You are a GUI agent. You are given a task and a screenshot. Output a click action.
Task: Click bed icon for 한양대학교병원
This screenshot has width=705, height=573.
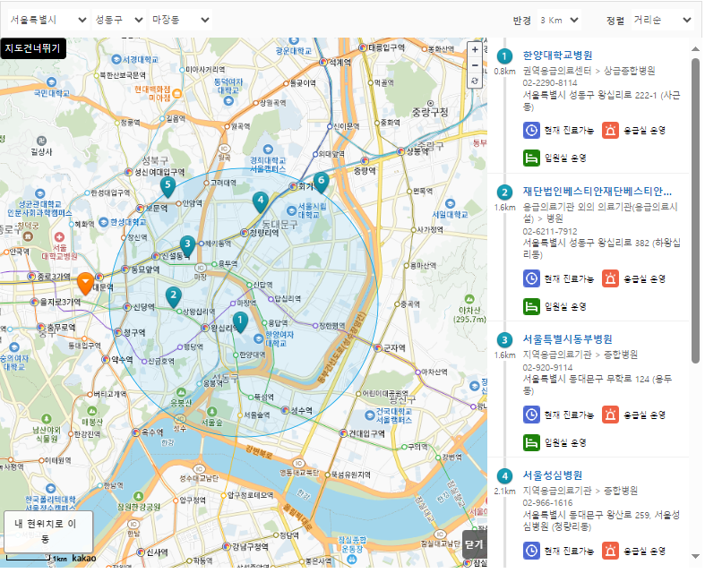(x=531, y=158)
